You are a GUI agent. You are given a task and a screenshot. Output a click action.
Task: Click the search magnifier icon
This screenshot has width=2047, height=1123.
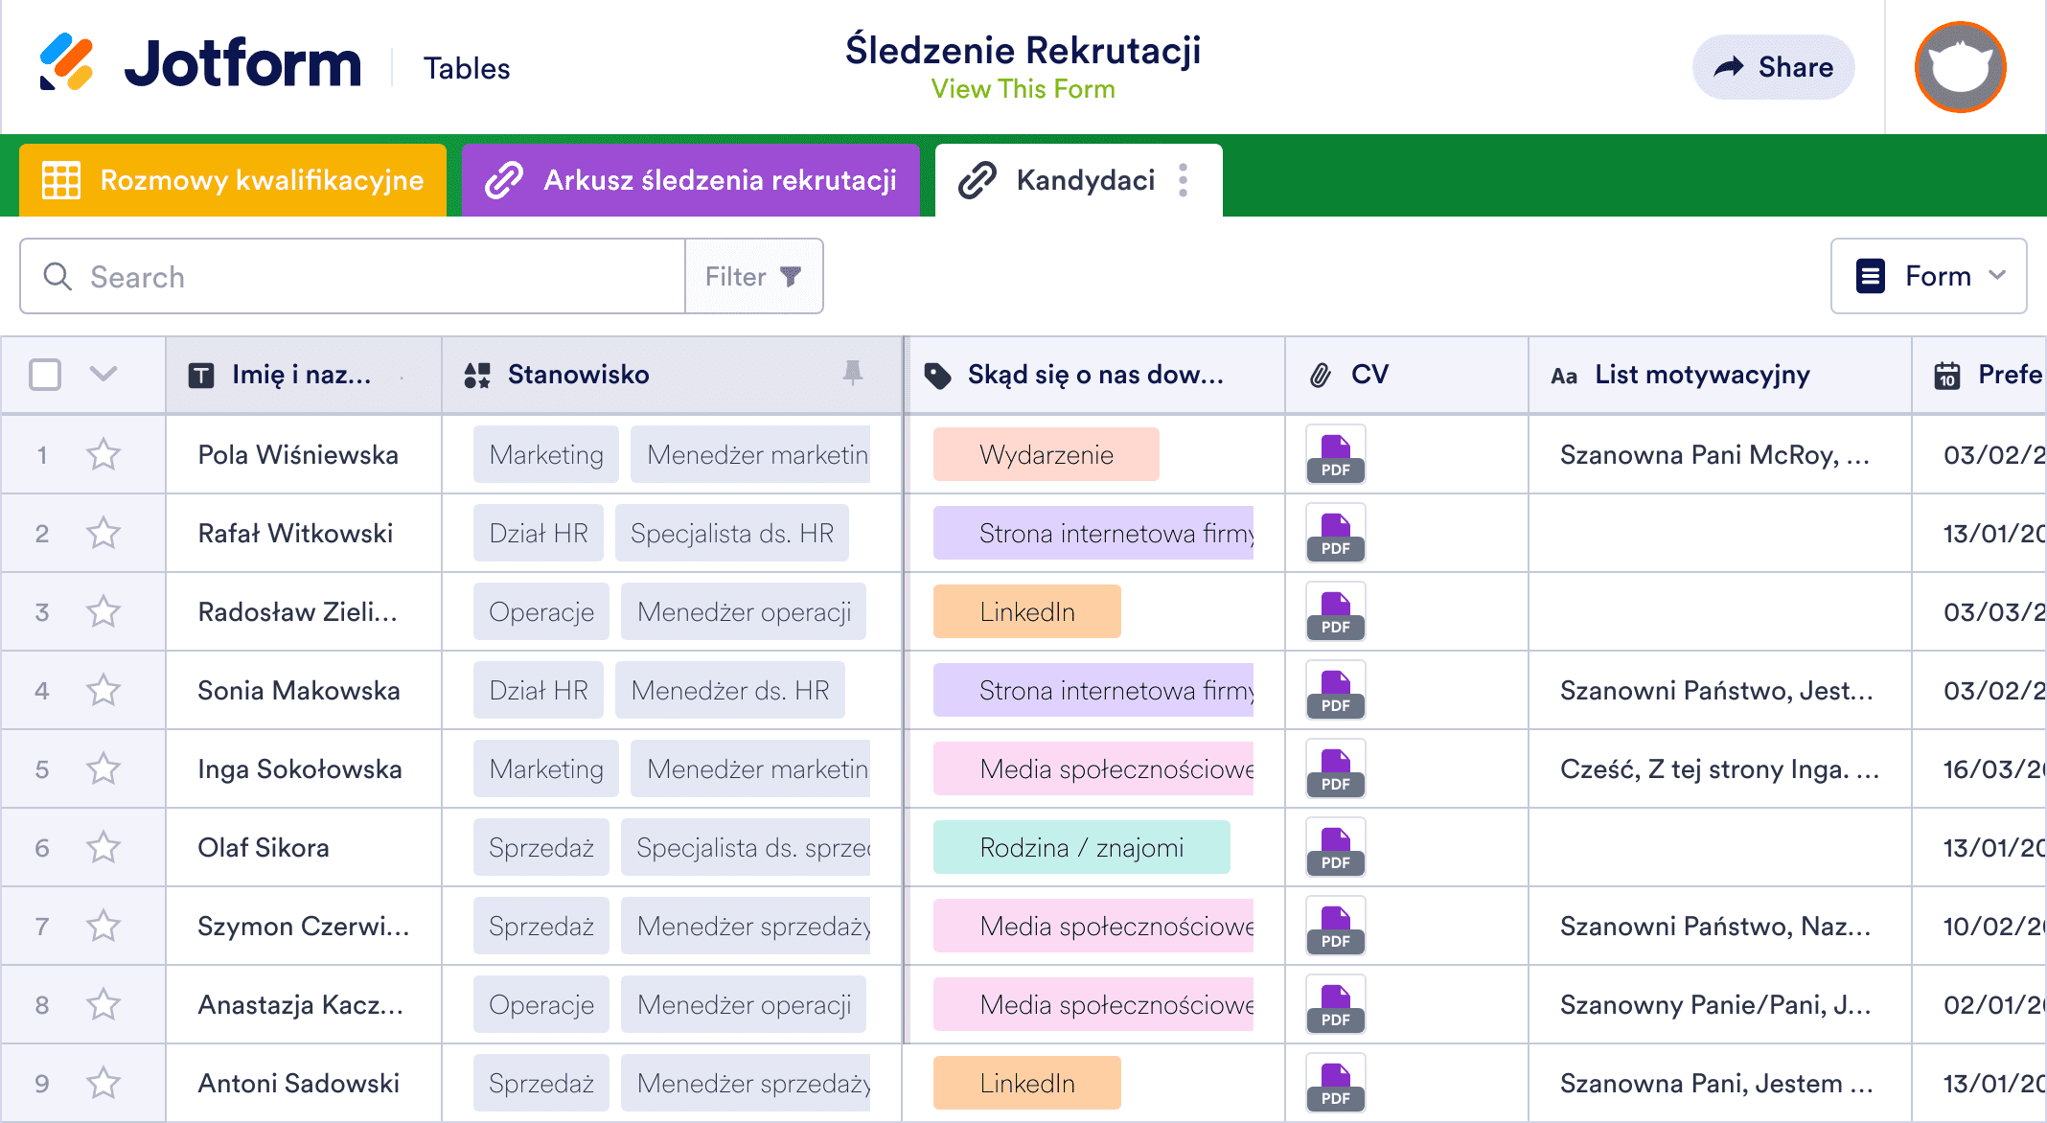tap(57, 276)
